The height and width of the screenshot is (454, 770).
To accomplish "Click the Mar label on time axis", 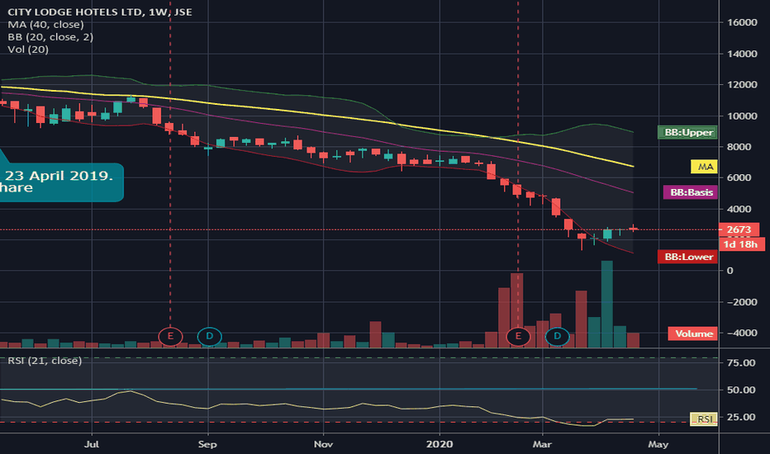I will [542, 444].
